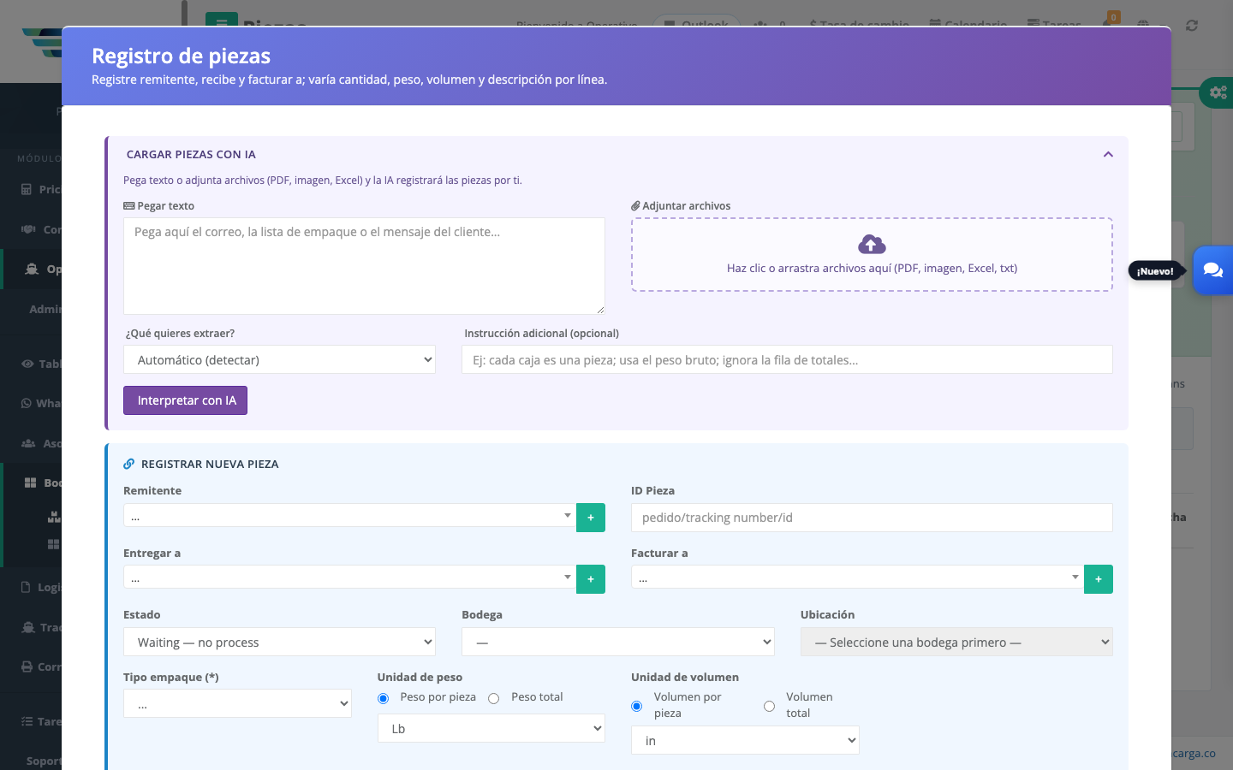Image resolution: width=1233 pixels, height=770 pixels.
Task: Select Volumen por pieza radio button
Action: pos(637,706)
